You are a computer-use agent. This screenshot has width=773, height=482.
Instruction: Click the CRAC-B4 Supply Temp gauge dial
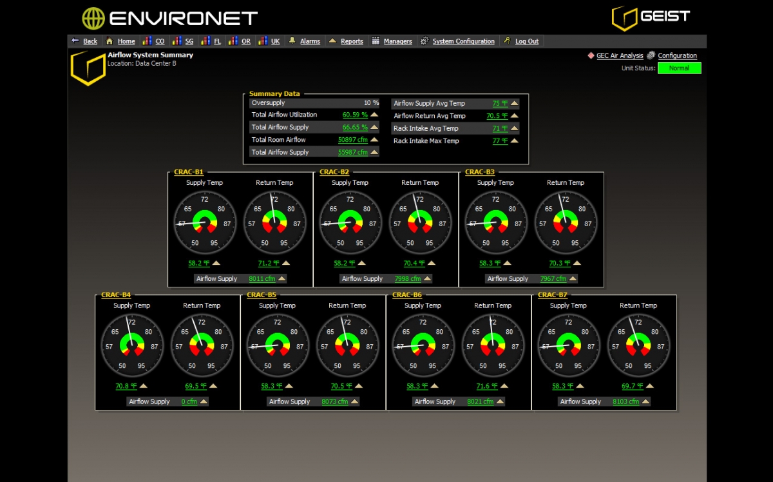(x=132, y=346)
